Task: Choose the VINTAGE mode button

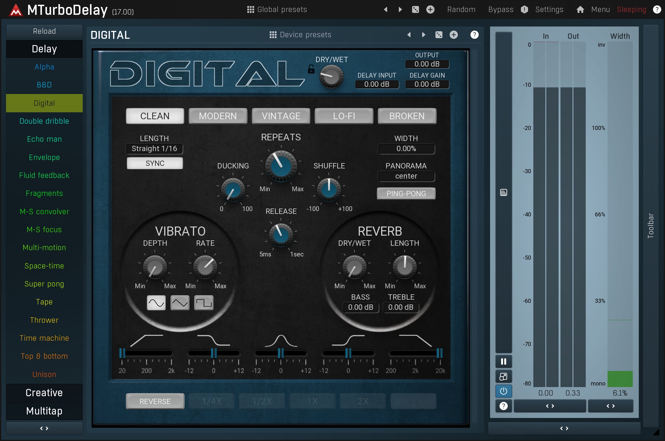Action: coord(281,116)
